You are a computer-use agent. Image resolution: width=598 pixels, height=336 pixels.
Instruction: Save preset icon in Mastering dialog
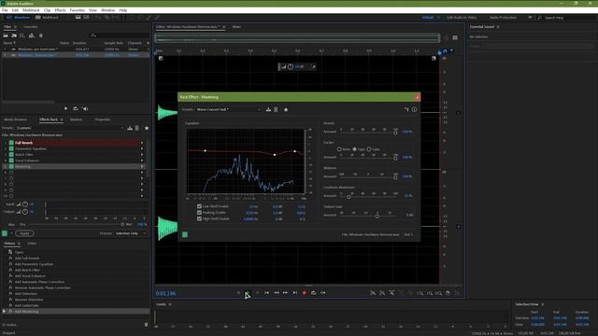[x=268, y=110]
